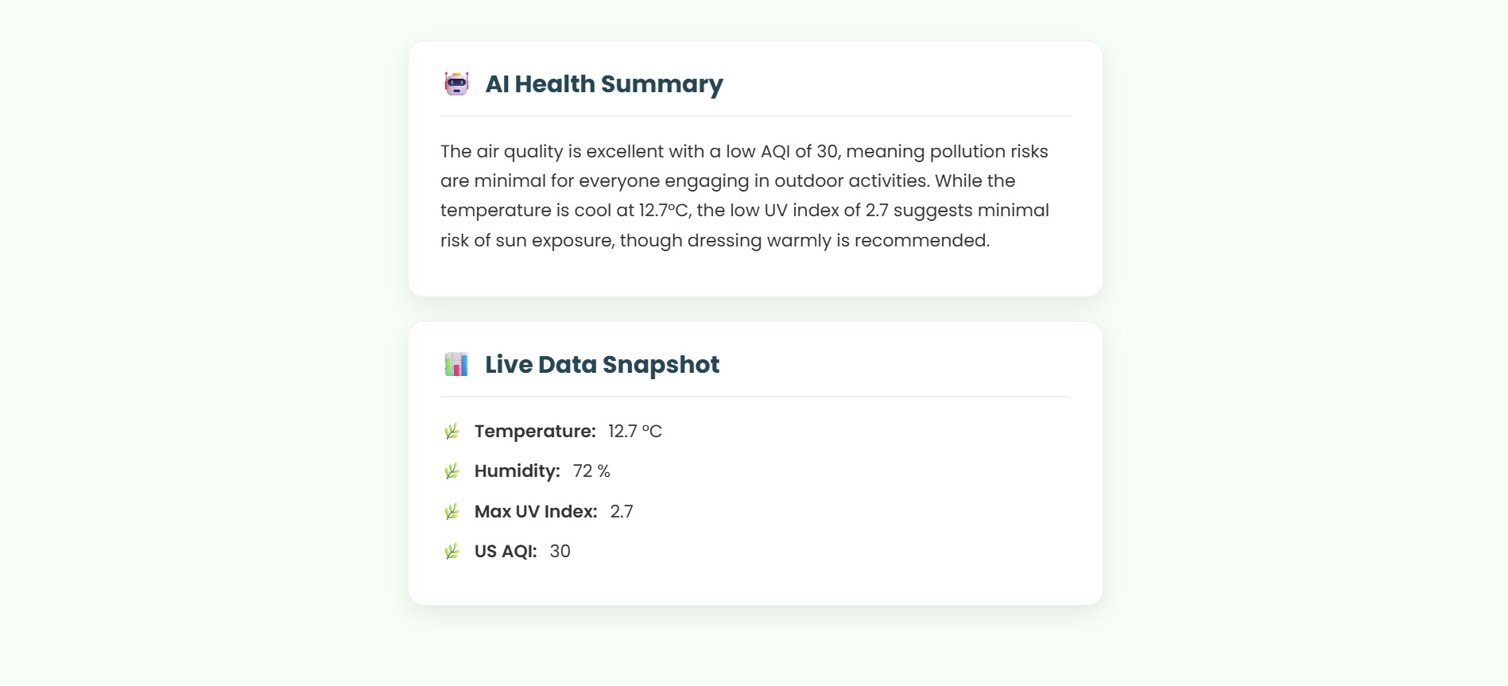This screenshot has height=686, width=1508.
Task: Select the AI Health Summary heading
Action: click(604, 84)
